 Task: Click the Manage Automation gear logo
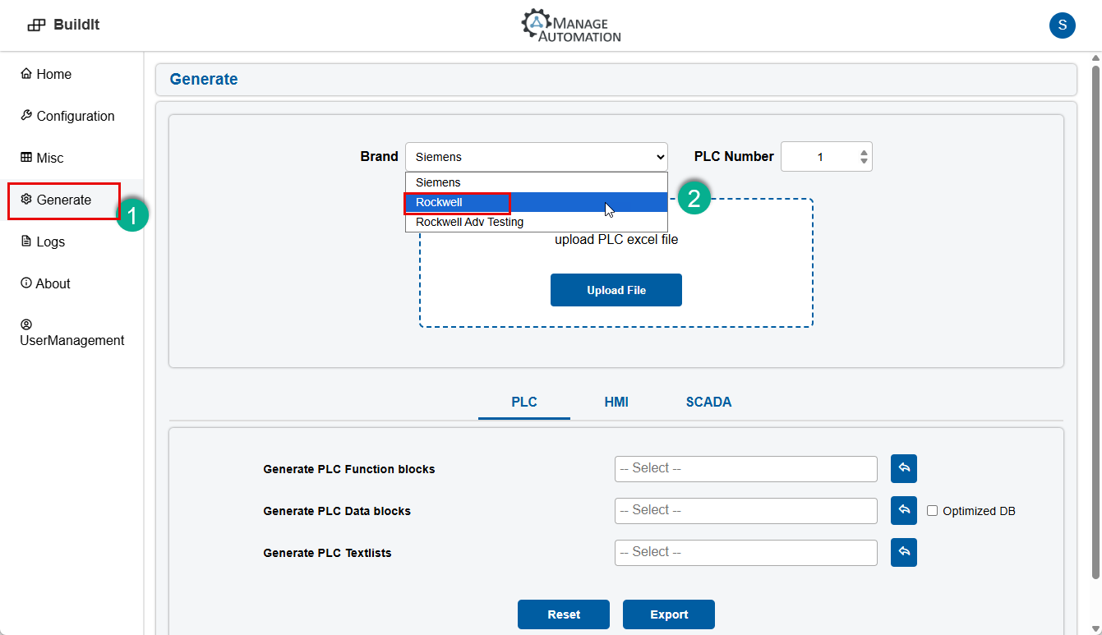[x=537, y=23]
